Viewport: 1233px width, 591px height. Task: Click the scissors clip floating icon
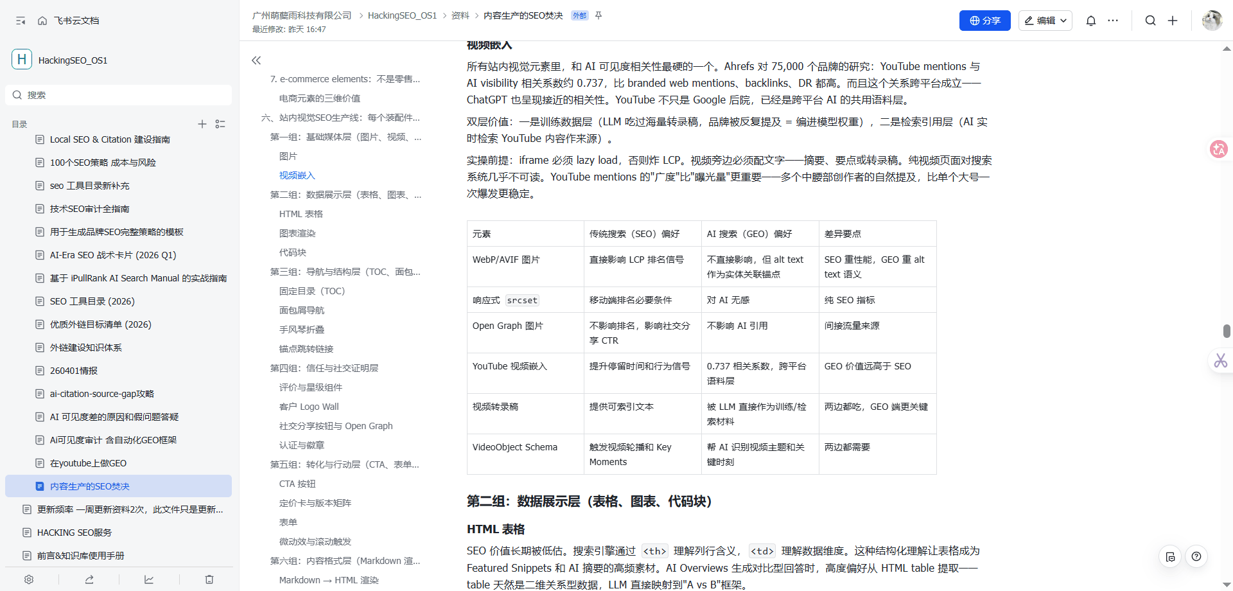pos(1220,360)
